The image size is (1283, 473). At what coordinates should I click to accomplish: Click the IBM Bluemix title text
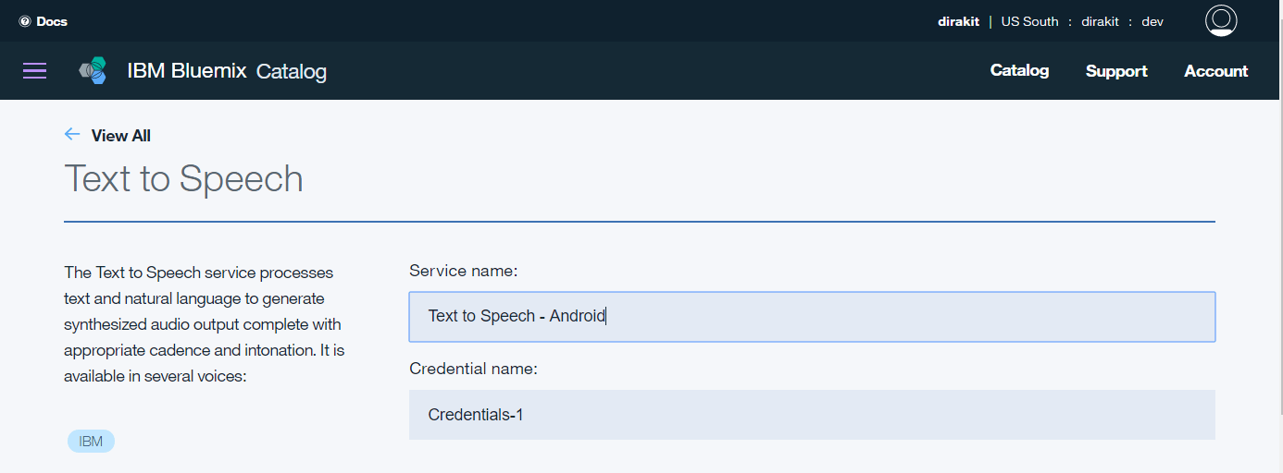coord(186,71)
